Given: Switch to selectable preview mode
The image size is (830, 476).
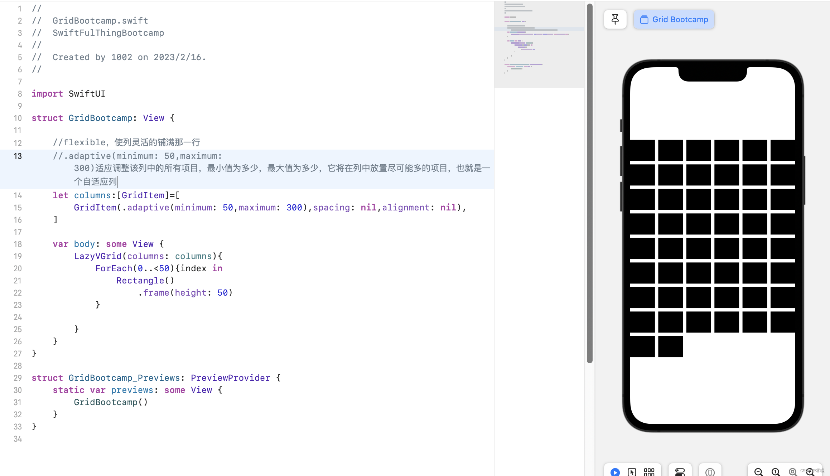Looking at the screenshot, I should point(632,472).
